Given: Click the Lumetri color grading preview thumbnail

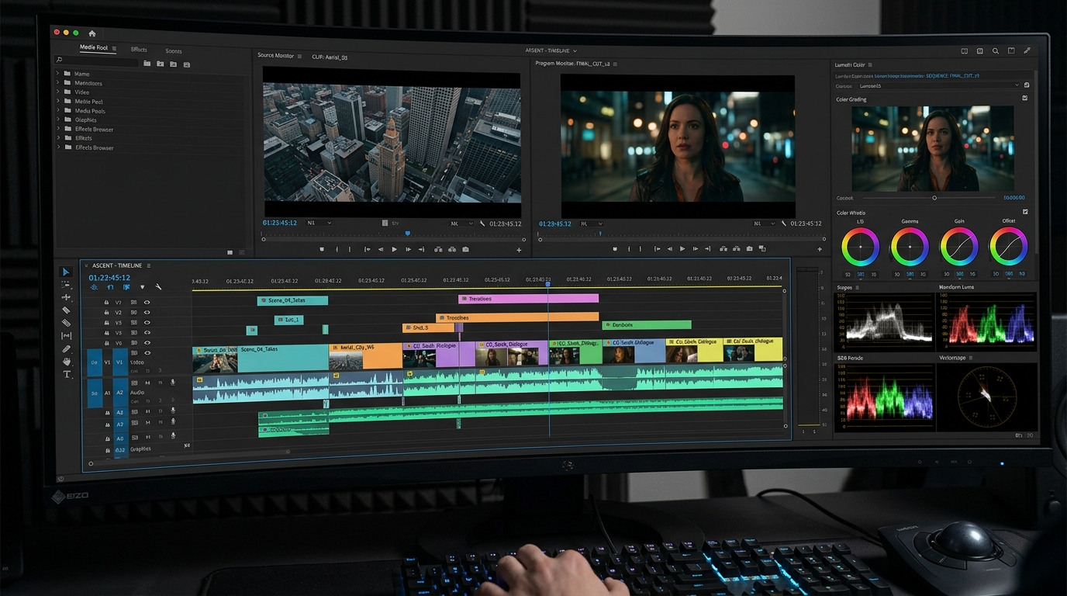Looking at the screenshot, I should click(x=932, y=149).
